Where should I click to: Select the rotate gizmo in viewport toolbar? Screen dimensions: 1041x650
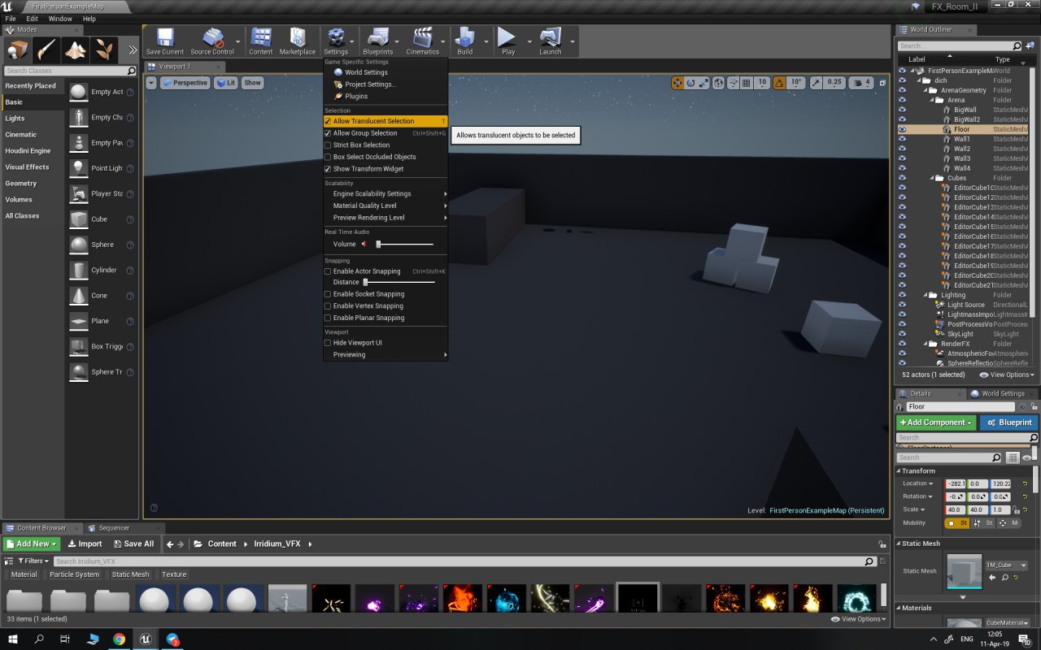point(691,83)
